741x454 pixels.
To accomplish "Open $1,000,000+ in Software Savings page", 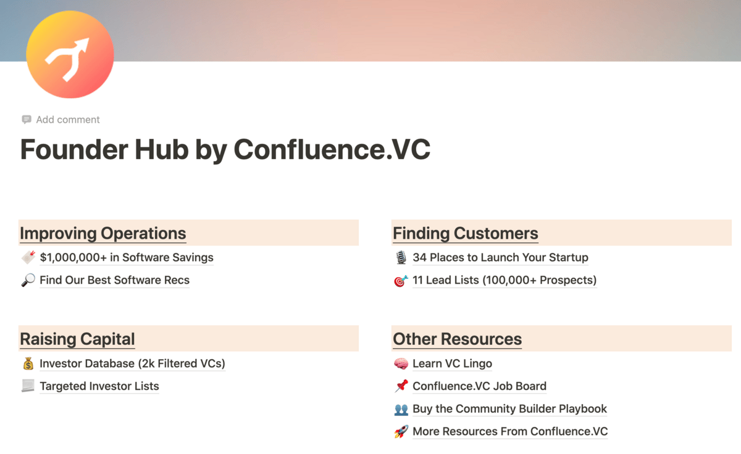I will 127,258.
